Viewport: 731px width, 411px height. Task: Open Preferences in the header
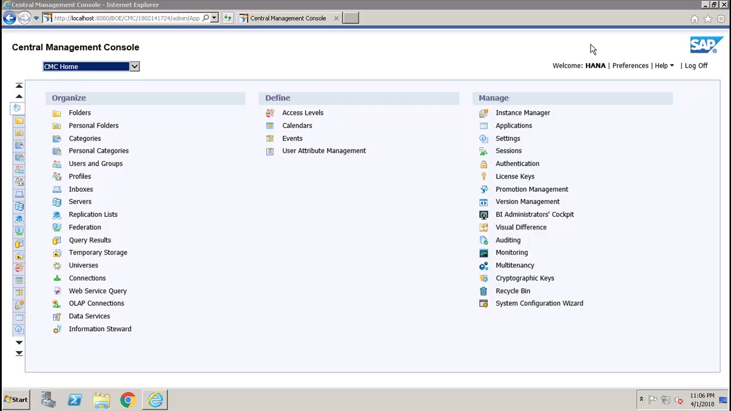tap(630, 66)
